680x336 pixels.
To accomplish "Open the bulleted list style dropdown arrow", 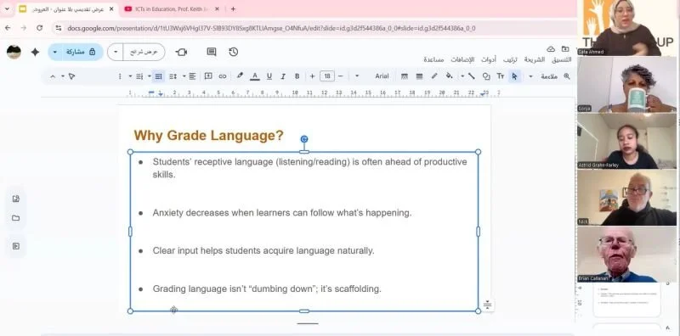I will coord(130,76).
